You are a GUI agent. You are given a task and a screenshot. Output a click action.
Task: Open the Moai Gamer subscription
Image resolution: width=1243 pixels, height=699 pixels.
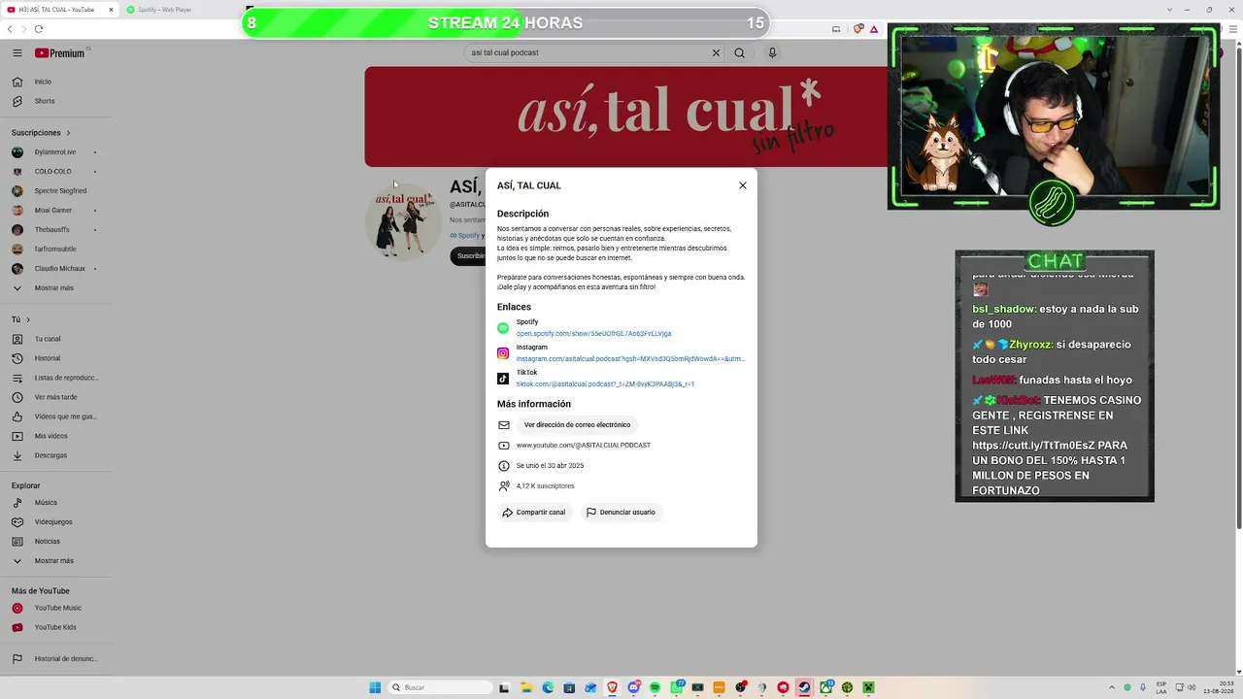(55, 211)
